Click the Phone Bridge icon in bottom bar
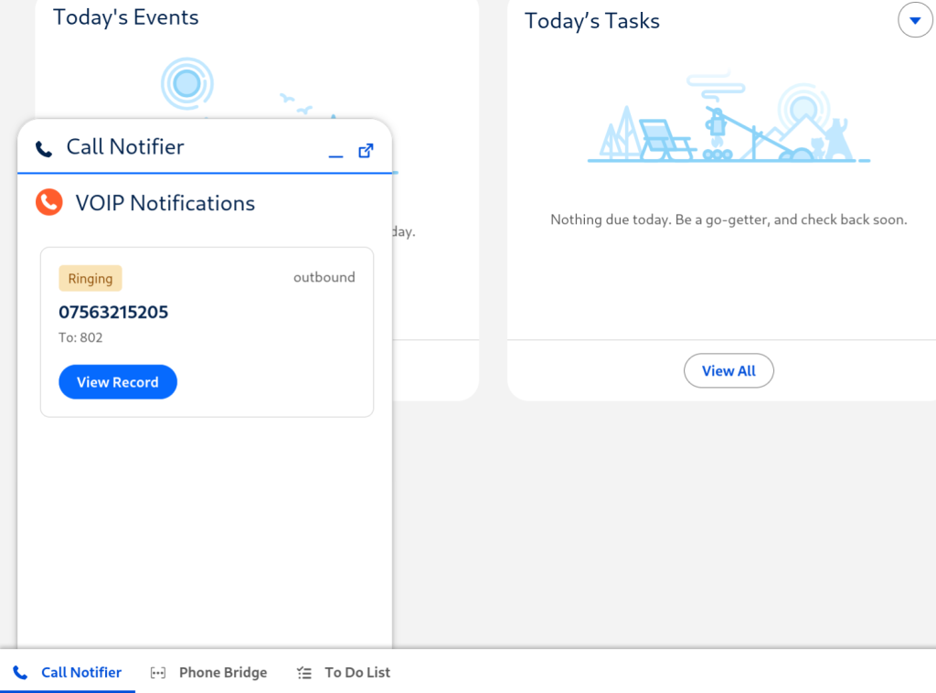 click(x=158, y=672)
